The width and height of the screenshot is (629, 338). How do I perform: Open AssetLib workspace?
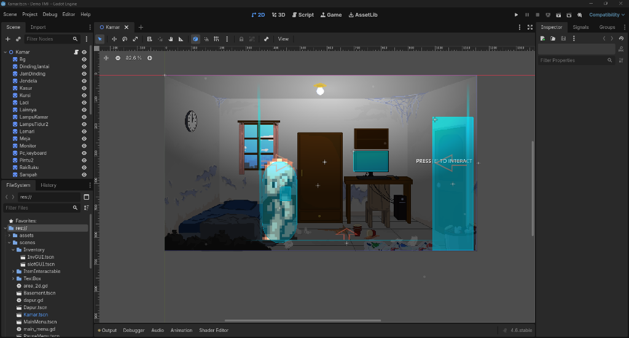[x=363, y=15]
